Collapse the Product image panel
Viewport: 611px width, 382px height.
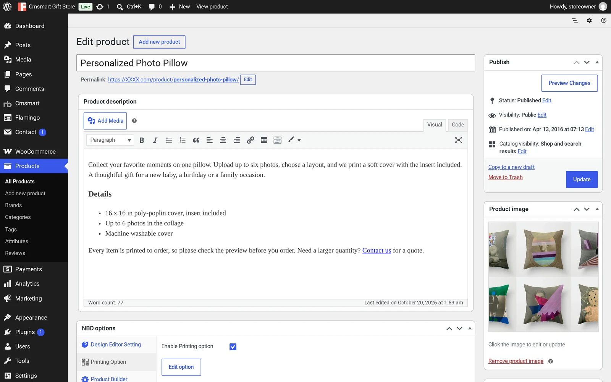pyautogui.click(x=597, y=209)
